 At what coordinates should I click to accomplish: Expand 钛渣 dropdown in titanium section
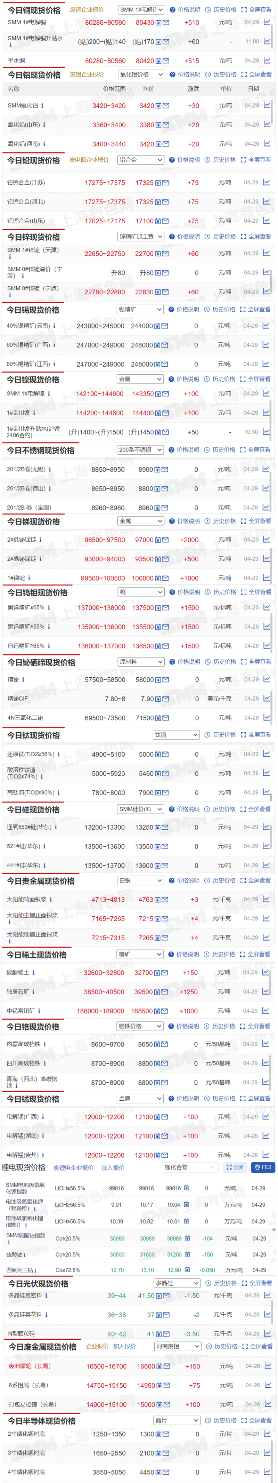(x=176, y=735)
